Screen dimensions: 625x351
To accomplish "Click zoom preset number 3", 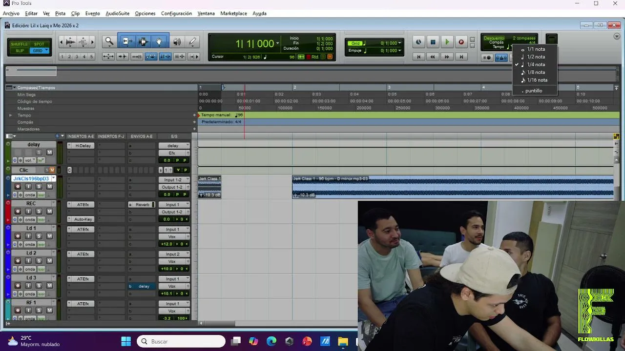I will tap(77, 57).
